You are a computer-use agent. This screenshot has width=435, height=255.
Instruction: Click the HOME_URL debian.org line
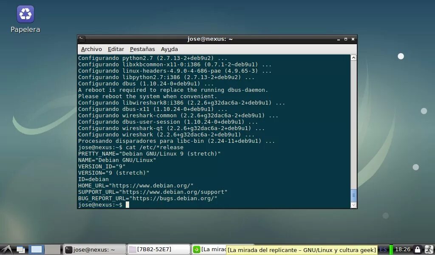[x=136, y=186]
